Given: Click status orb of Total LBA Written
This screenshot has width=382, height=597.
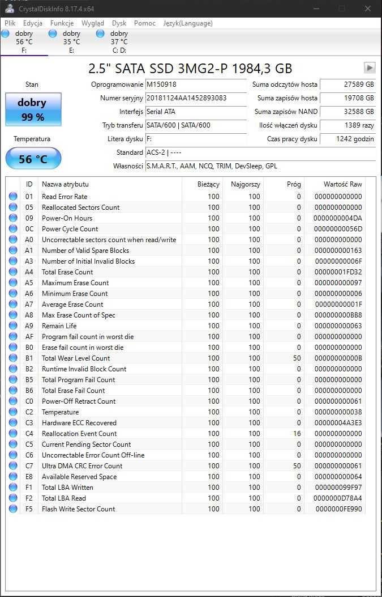Looking at the screenshot, I should pos(13,488).
